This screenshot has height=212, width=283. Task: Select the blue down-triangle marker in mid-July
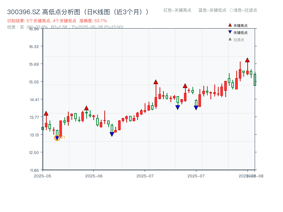click(x=178, y=107)
